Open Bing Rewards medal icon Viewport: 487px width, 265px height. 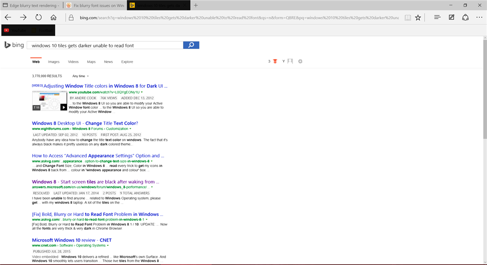275,61
